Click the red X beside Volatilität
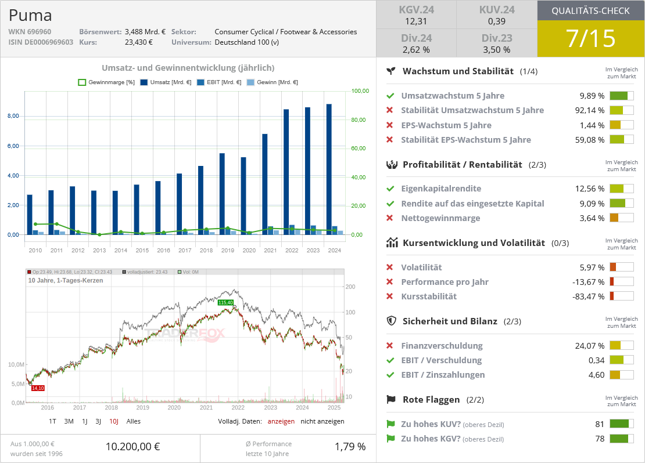Screen dimensions: 645x463 [389, 267]
